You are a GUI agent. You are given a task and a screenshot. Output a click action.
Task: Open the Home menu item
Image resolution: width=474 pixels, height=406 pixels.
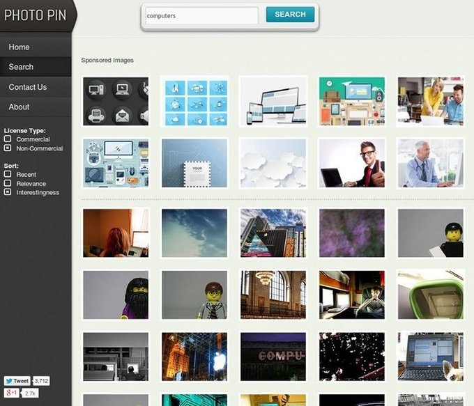[20, 47]
